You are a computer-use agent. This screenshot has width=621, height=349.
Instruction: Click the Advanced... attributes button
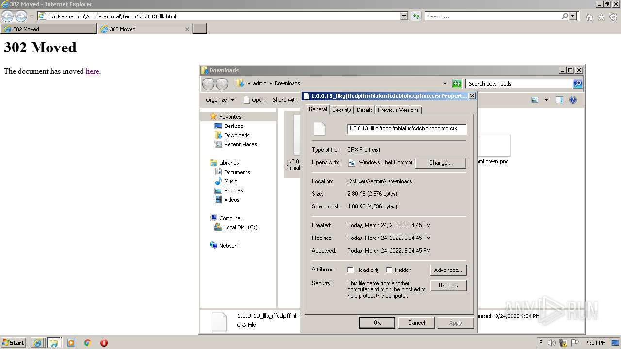[448, 270]
